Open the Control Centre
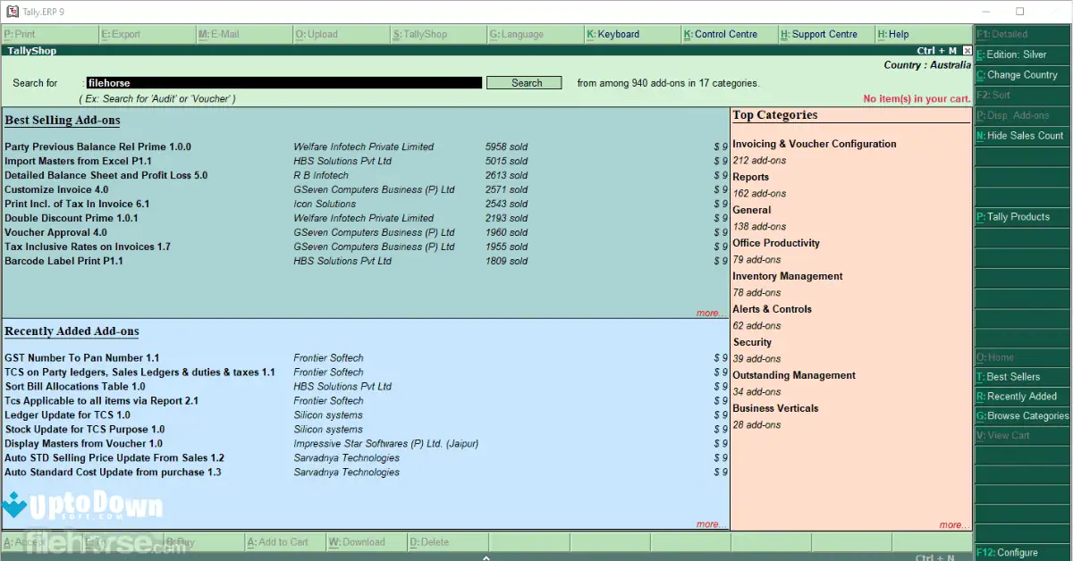1073x561 pixels. (716, 34)
